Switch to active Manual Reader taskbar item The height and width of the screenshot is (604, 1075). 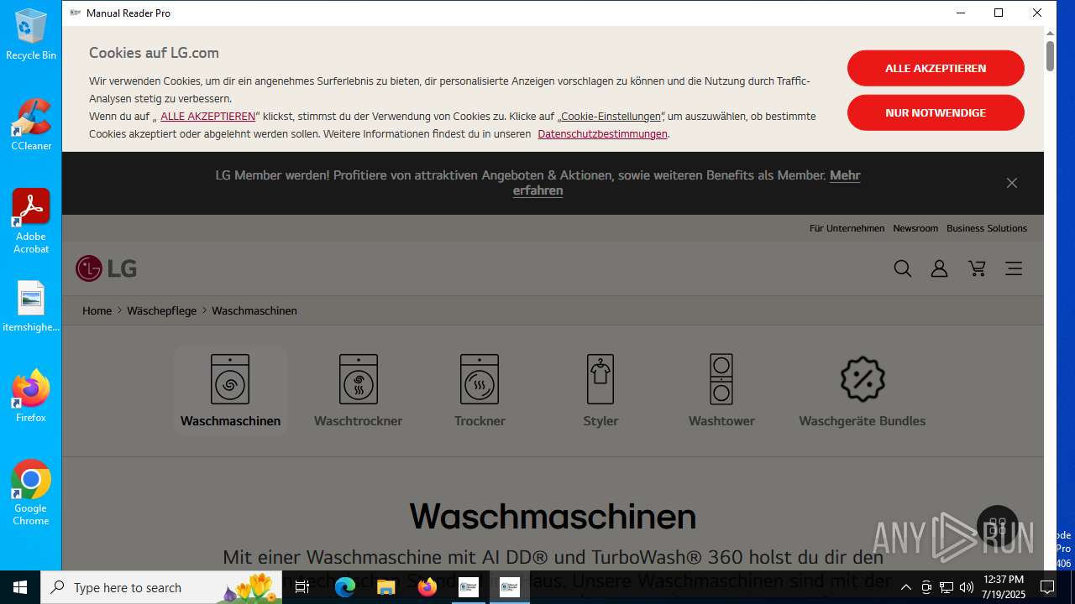(509, 587)
